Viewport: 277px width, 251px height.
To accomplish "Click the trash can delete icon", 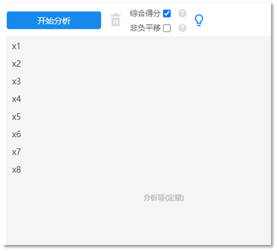I will [115, 20].
